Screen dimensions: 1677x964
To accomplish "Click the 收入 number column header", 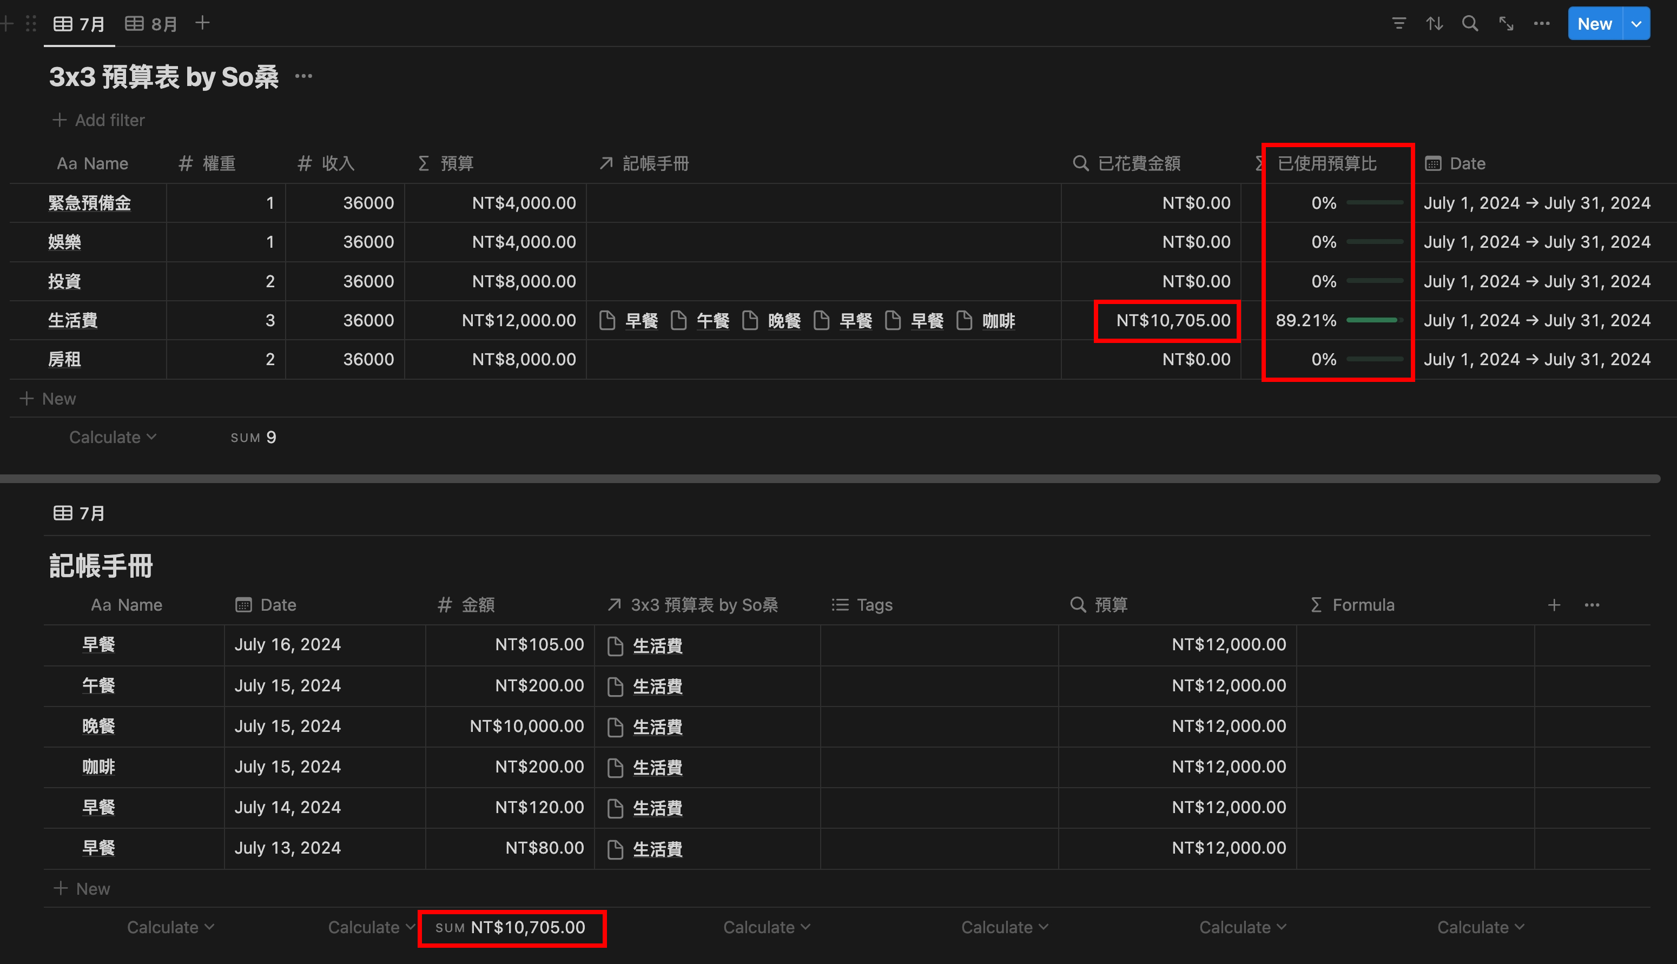I will 326,163.
